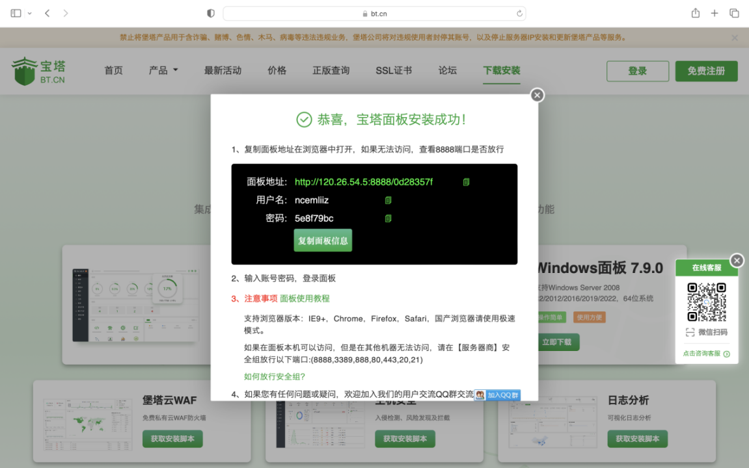Toggle the Safari sidebar button
This screenshot has height=468, width=749.
pos(16,14)
